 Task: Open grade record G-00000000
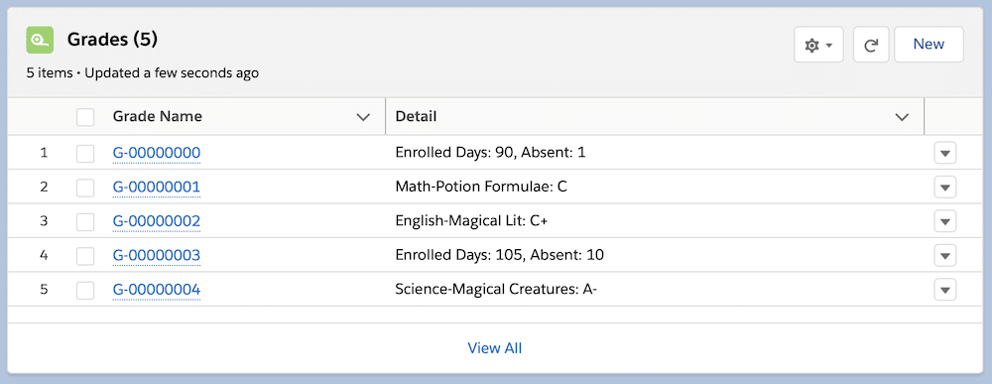157,153
